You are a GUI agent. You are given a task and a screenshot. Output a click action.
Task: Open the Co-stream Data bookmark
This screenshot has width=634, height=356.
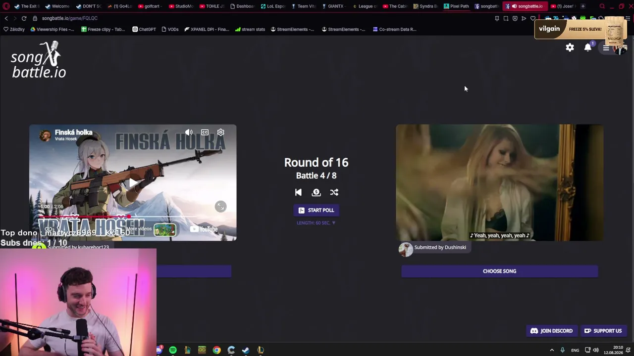(394, 29)
